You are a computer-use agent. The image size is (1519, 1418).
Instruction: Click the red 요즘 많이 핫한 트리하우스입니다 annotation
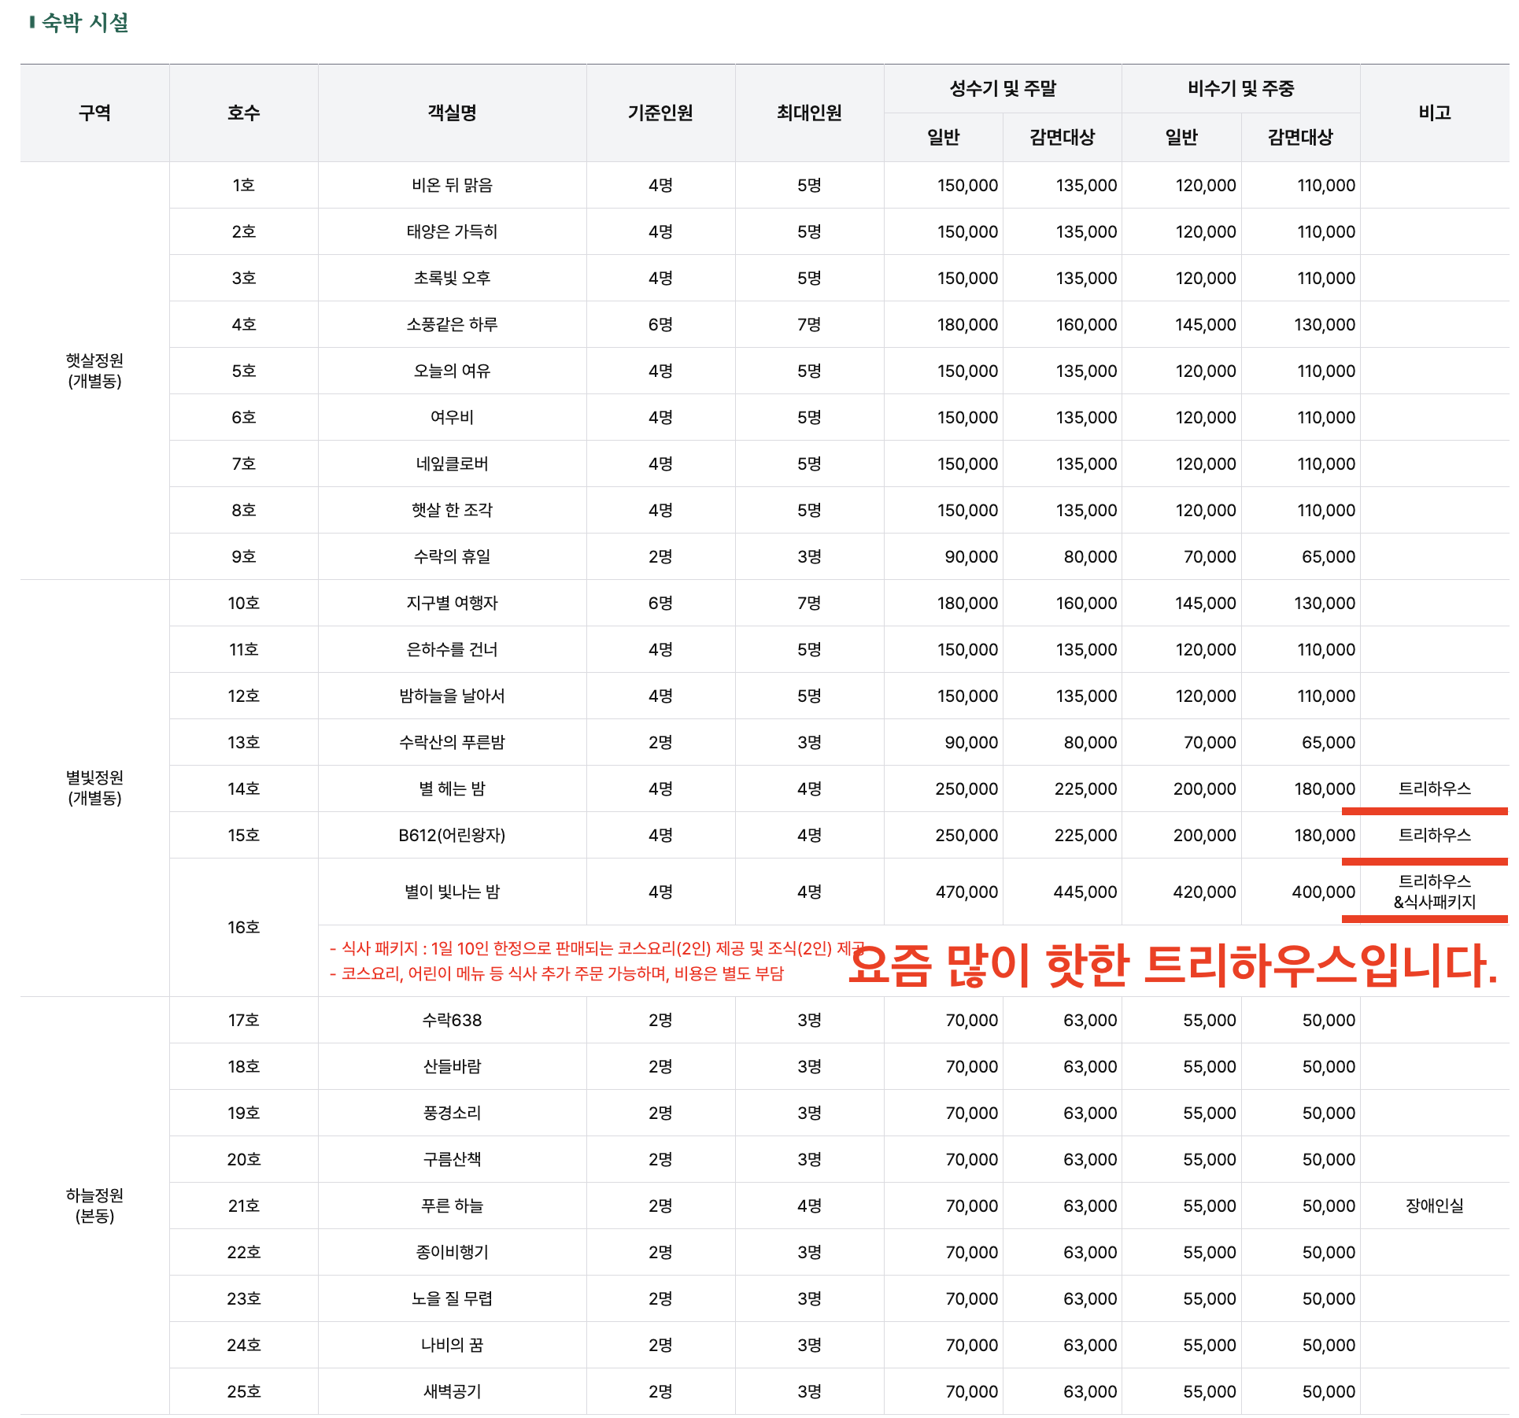(x=1173, y=966)
